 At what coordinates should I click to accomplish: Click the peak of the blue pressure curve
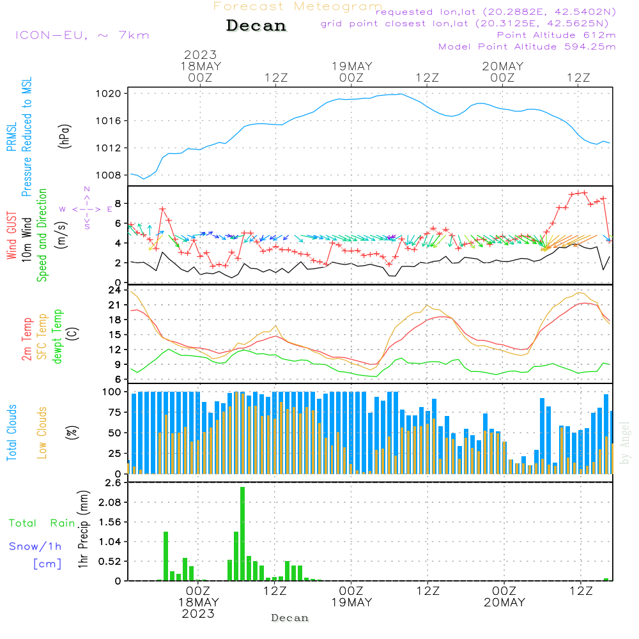coord(401,94)
